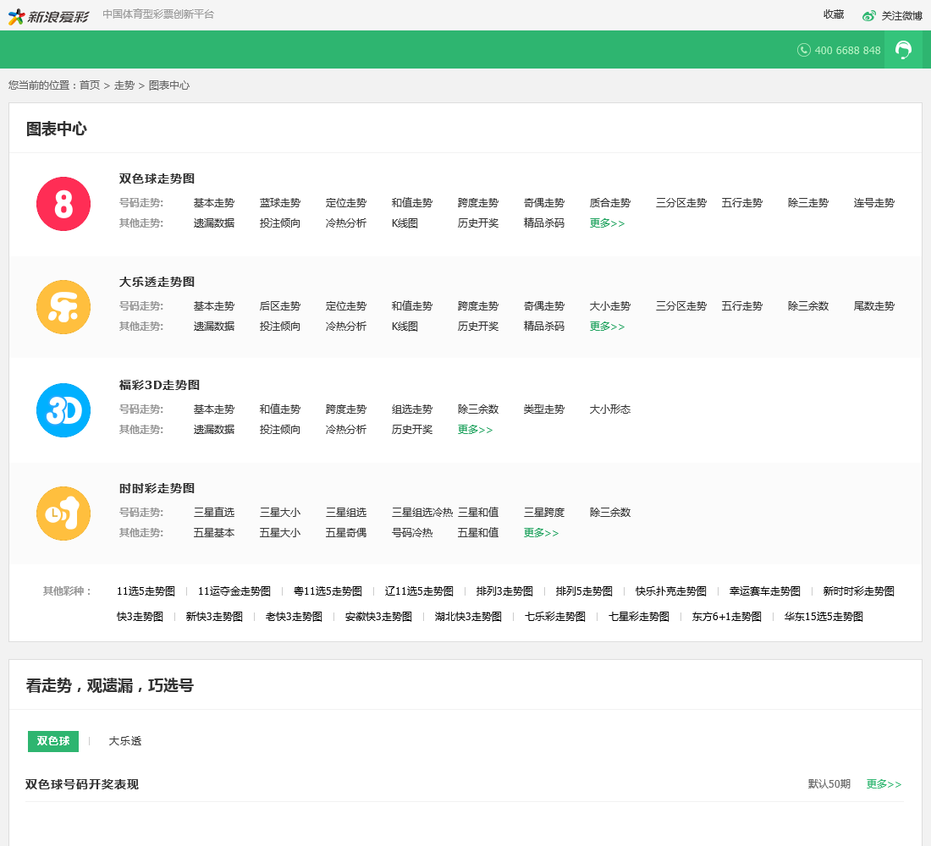
Task: Open 类型走势 under 福彩3D
Action: pyautogui.click(x=544, y=409)
